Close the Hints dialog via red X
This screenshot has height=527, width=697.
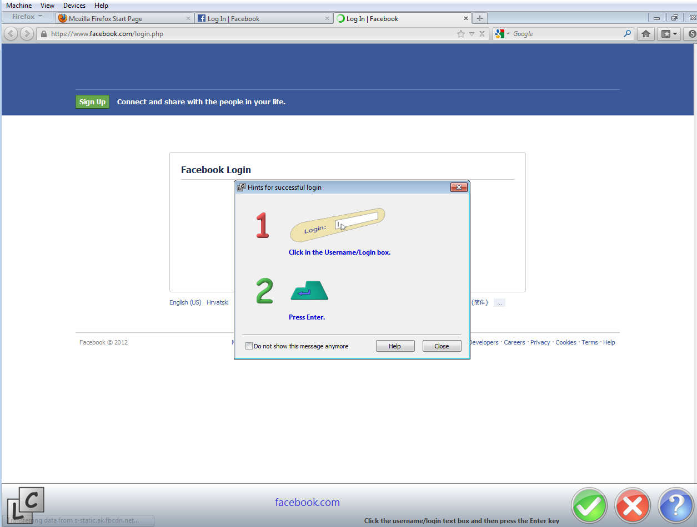(458, 188)
